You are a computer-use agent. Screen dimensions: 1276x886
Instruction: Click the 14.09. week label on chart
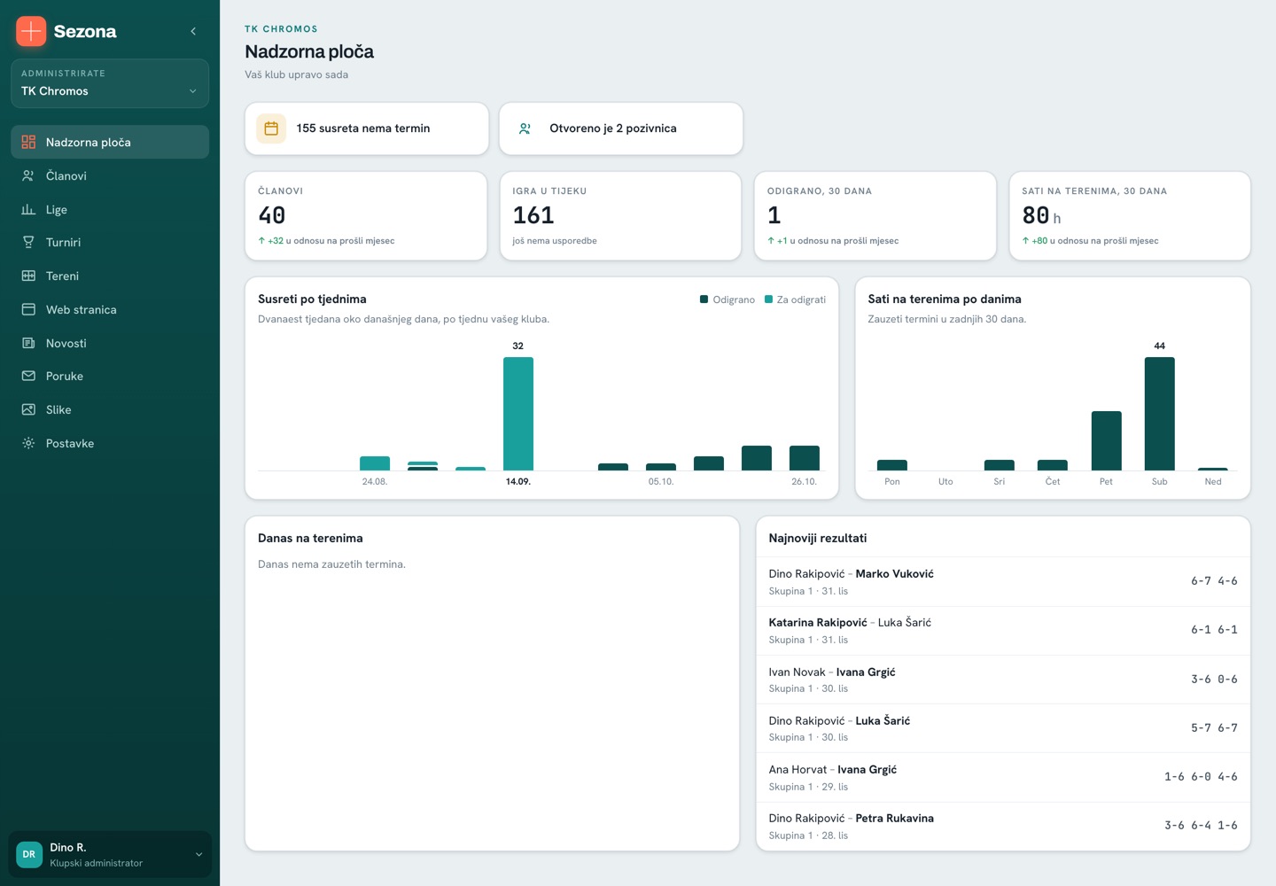tap(518, 482)
